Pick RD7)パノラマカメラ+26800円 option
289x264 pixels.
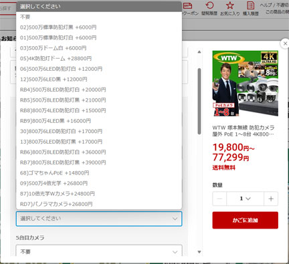pyautogui.click(x=99, y=204)
